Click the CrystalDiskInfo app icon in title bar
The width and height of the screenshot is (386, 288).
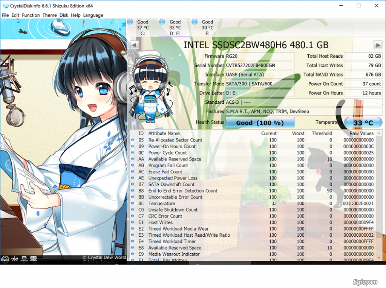pos(5,6)
